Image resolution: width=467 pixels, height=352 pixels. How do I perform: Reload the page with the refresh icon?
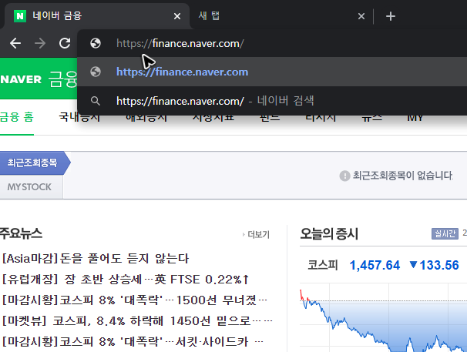65,43
